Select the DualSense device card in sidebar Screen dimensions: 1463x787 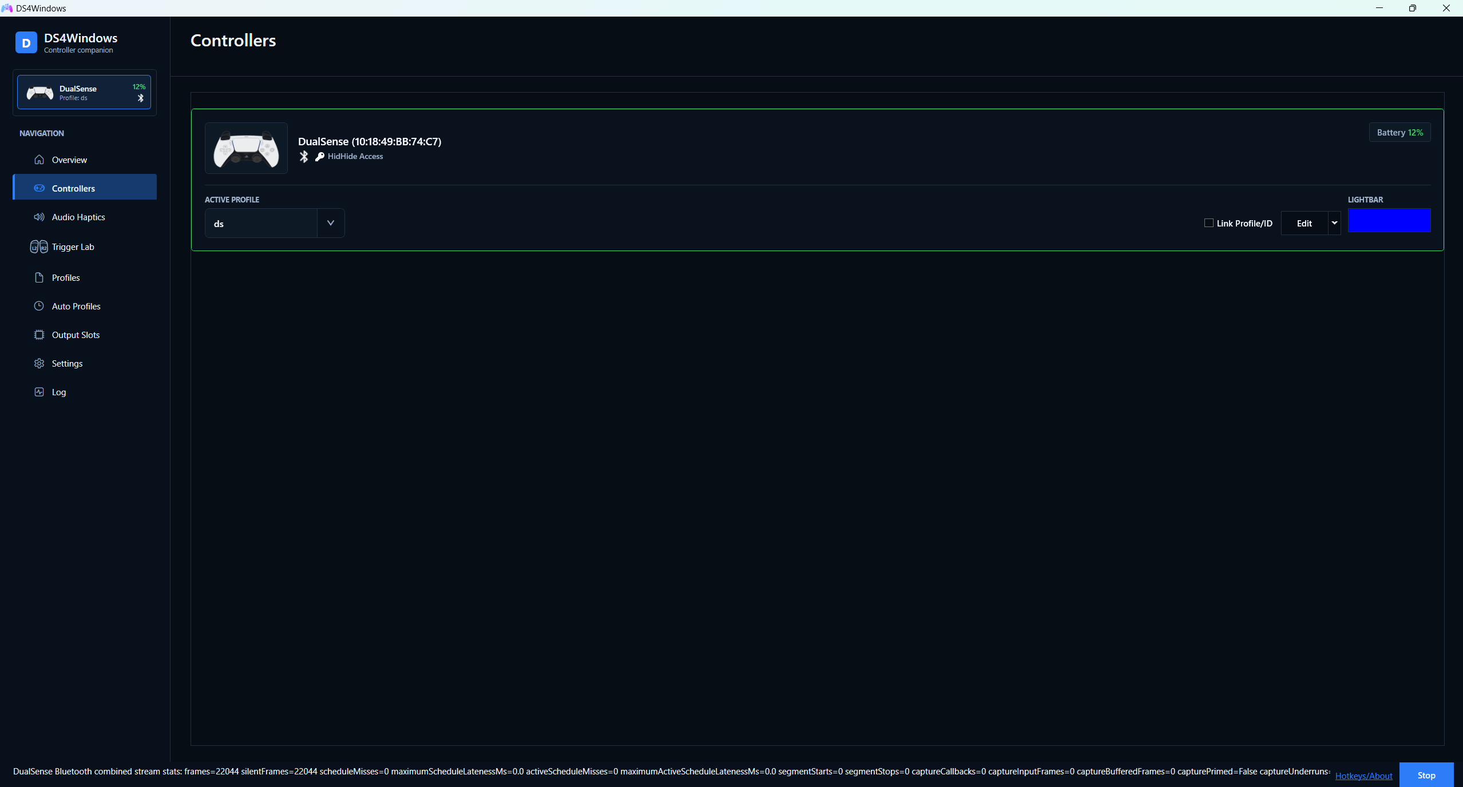coord(84,92)
